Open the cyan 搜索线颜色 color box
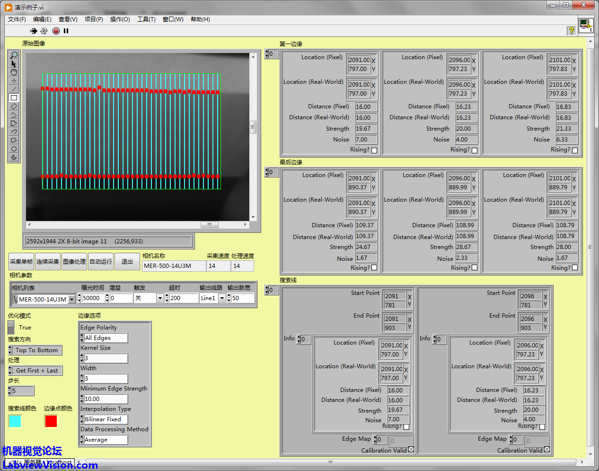The height and width of the screenshot is (471, 599). [x=15, y=421]
